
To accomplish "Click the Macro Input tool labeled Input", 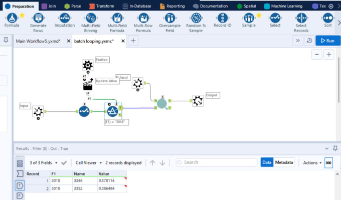I will (x=38, y=111).
